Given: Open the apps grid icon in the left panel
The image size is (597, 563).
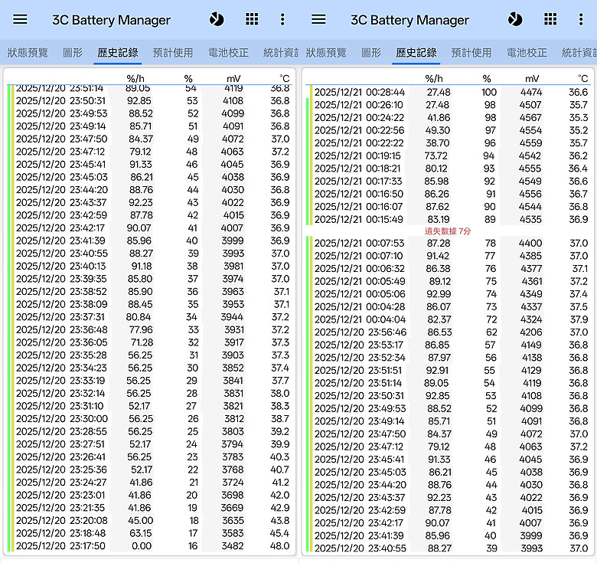Looking at the screenshot, I should click(252, 20).
